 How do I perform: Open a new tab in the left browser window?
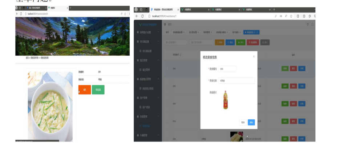click(x=70, y=8)
